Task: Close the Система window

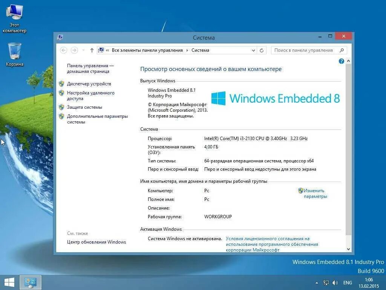Action: point(344,36)
